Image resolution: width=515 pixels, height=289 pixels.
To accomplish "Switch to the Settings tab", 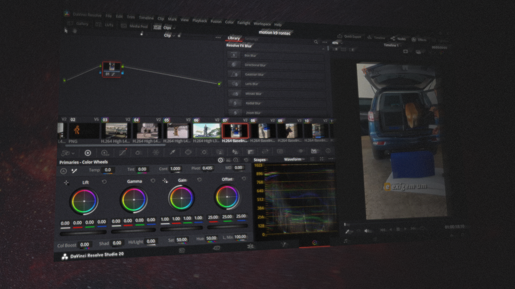I will coord(251,39).
